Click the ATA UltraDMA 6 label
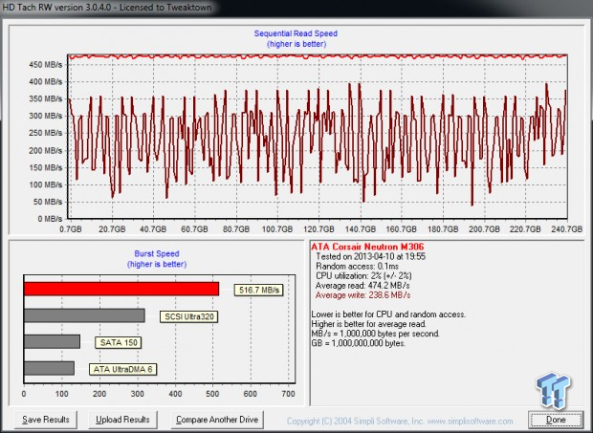593x433 pixels. [x=123, y=369]
